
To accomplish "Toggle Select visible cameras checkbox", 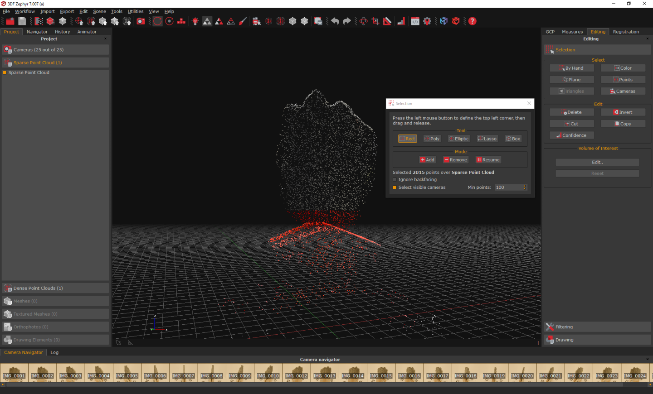I will (x=395, y=187).
